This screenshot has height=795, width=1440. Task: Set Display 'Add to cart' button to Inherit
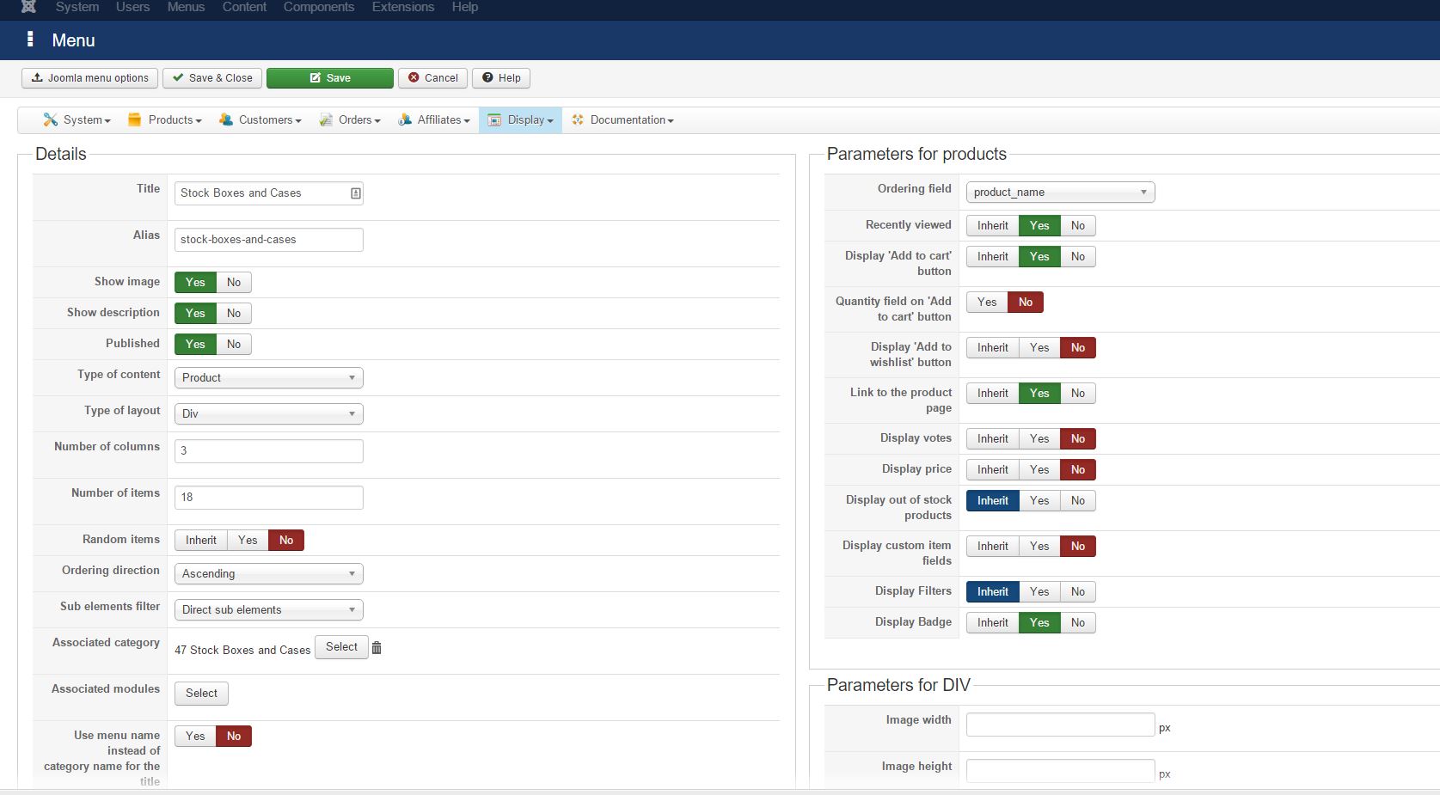[x=993, y=256]
